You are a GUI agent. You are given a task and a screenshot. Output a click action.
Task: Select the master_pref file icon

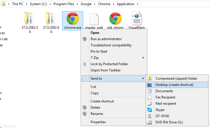94,19
